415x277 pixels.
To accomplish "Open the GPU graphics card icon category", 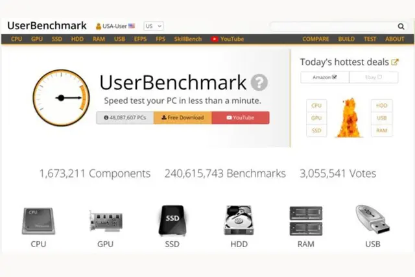I will pyautogui.click(x=106, y=221).
